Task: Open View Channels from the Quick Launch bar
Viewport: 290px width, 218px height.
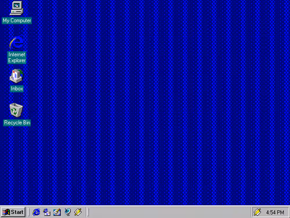Action: [67, 212]
